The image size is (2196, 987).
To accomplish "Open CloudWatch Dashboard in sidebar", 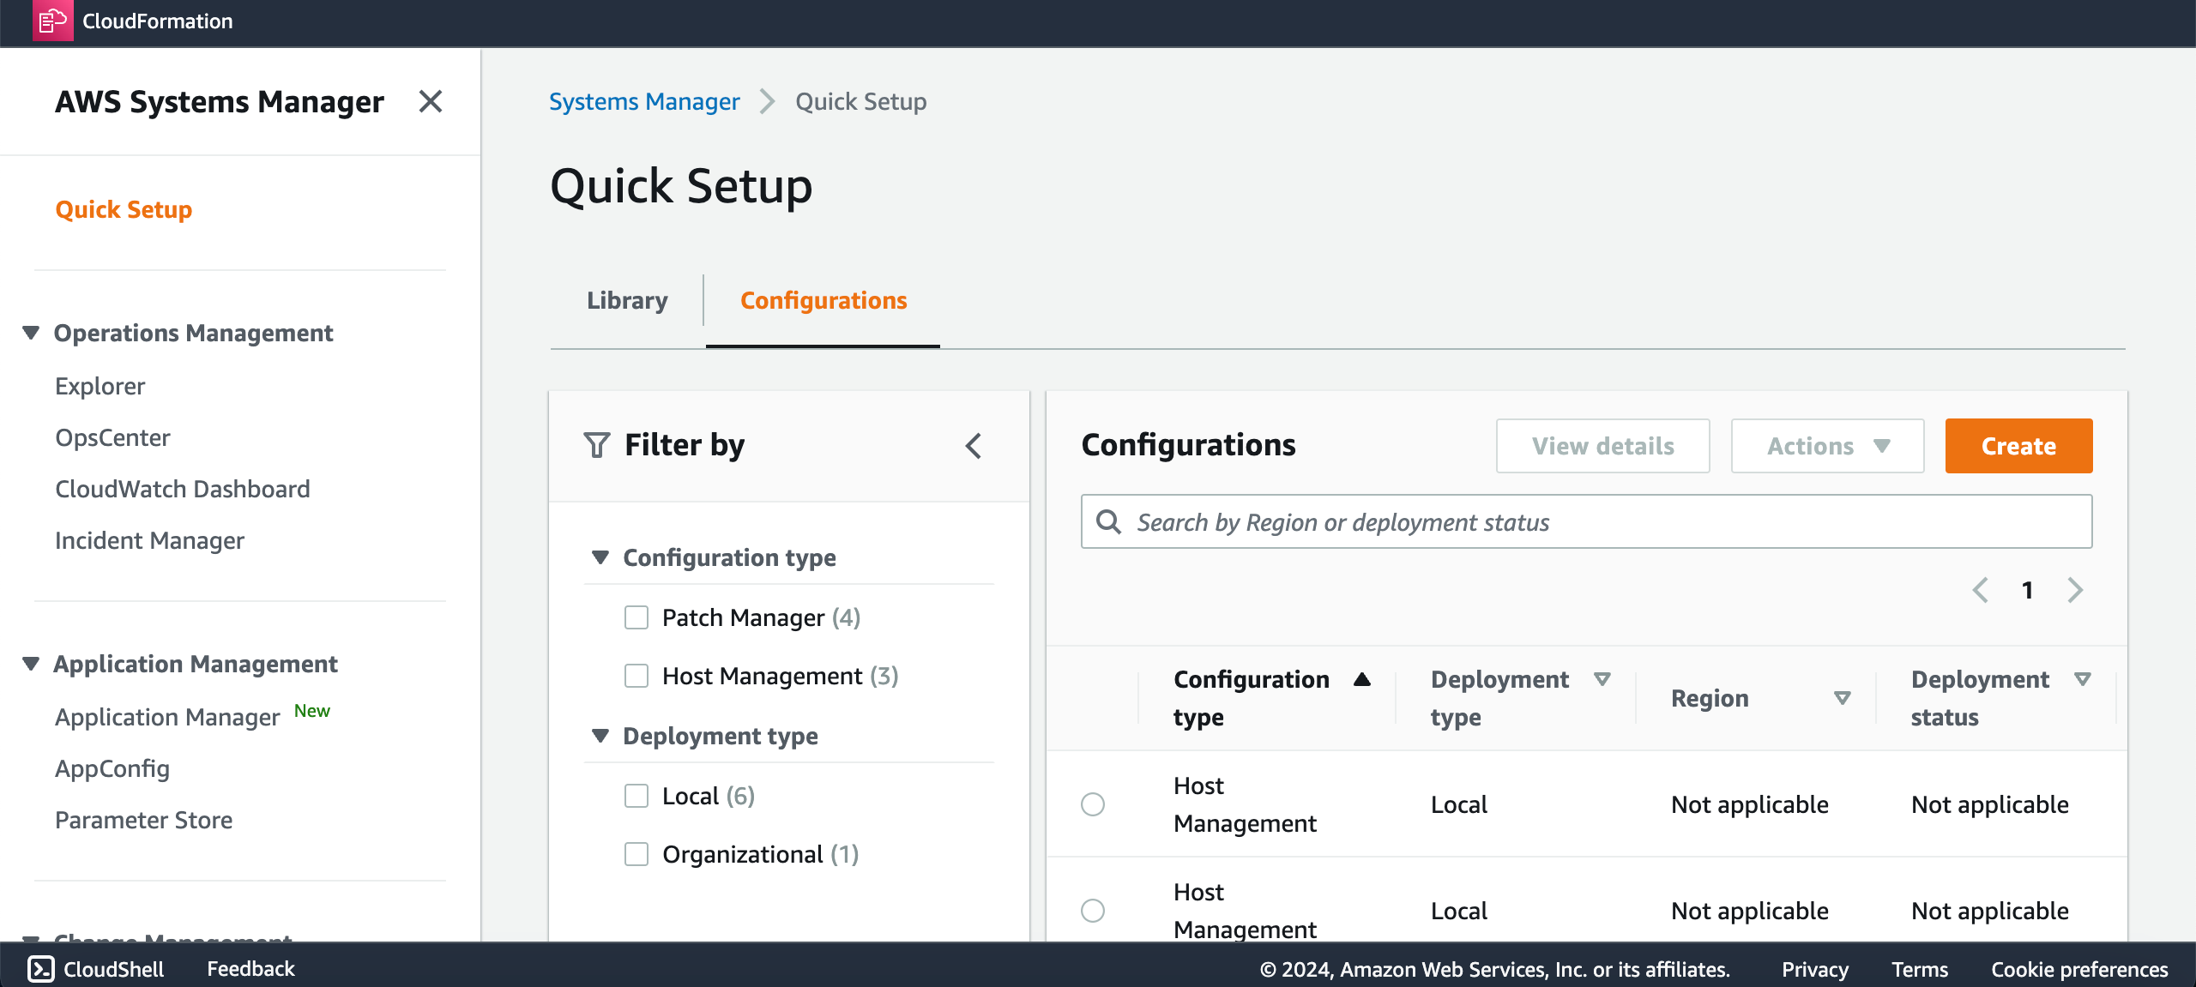I will click(x=183, y=489).
